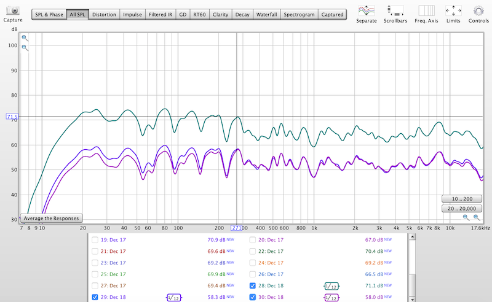Open the Waterfall tab
The width and height of the screenshot is (492, 302).
[x=267, y=14]
